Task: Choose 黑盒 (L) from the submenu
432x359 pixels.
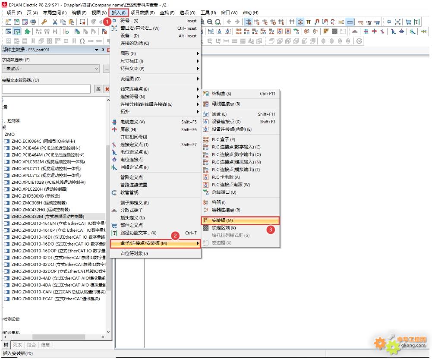Action: (240, 114)
